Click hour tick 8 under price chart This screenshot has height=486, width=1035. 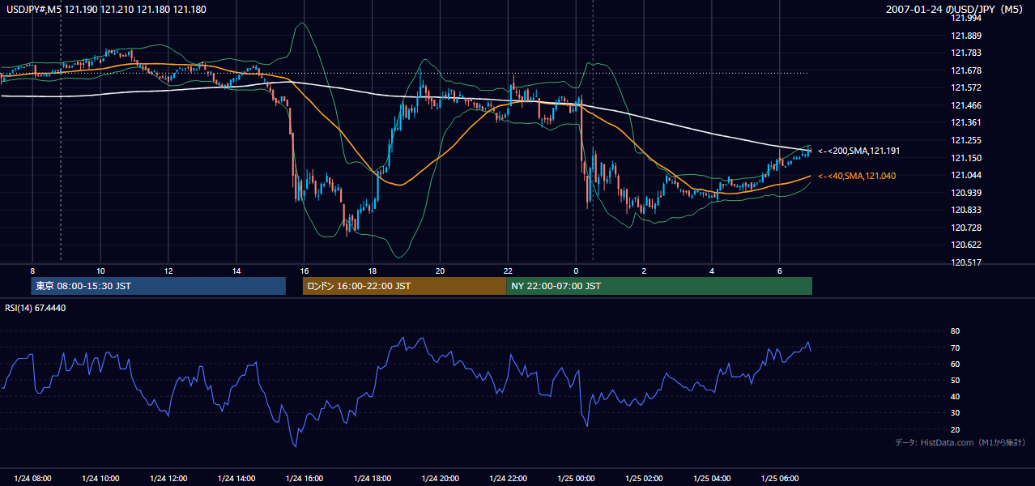[32, 271]
